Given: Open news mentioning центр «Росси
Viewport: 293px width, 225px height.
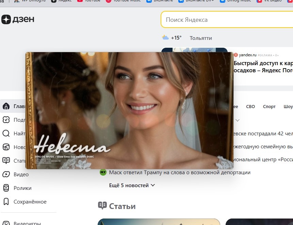Looking at the screenshot, I should pyautogui.click(x=263, y=160).
